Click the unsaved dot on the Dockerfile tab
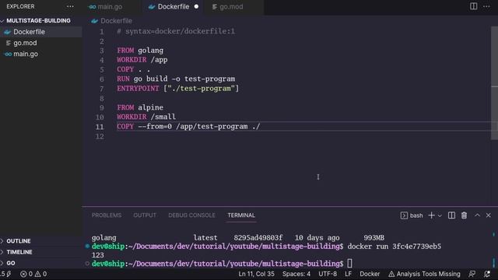 [x=196, y=6]
